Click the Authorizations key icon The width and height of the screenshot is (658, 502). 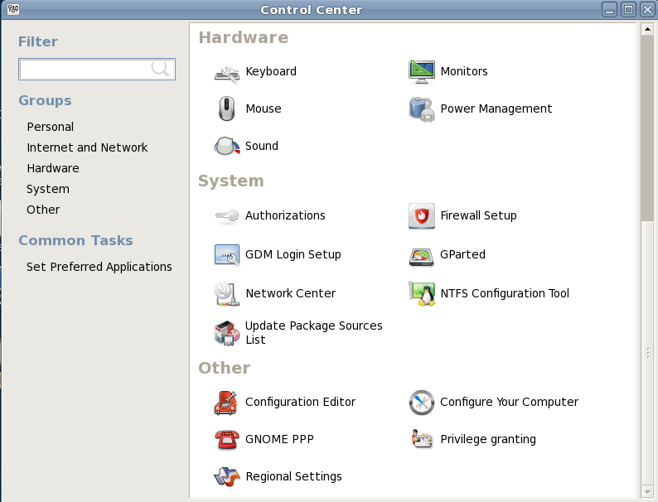pos(226,216)
